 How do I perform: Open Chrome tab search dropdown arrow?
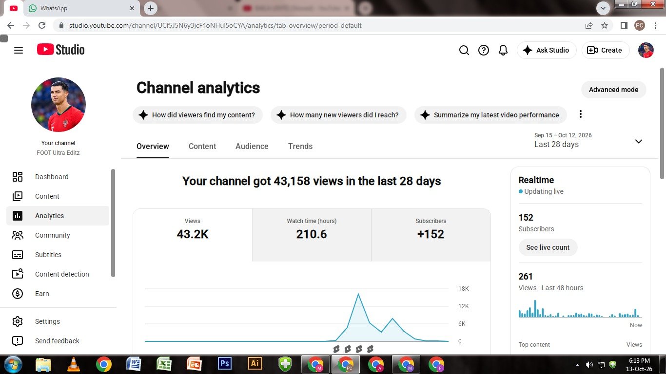(603, 8)
